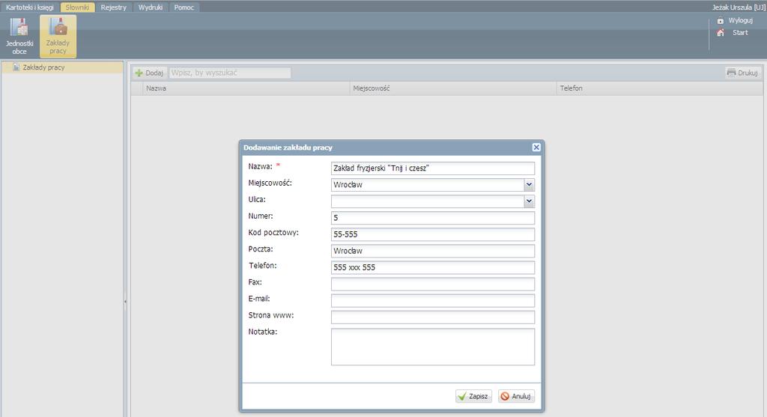
Task: Click the Miejscowość combo text field
Action: pos(428,185)
